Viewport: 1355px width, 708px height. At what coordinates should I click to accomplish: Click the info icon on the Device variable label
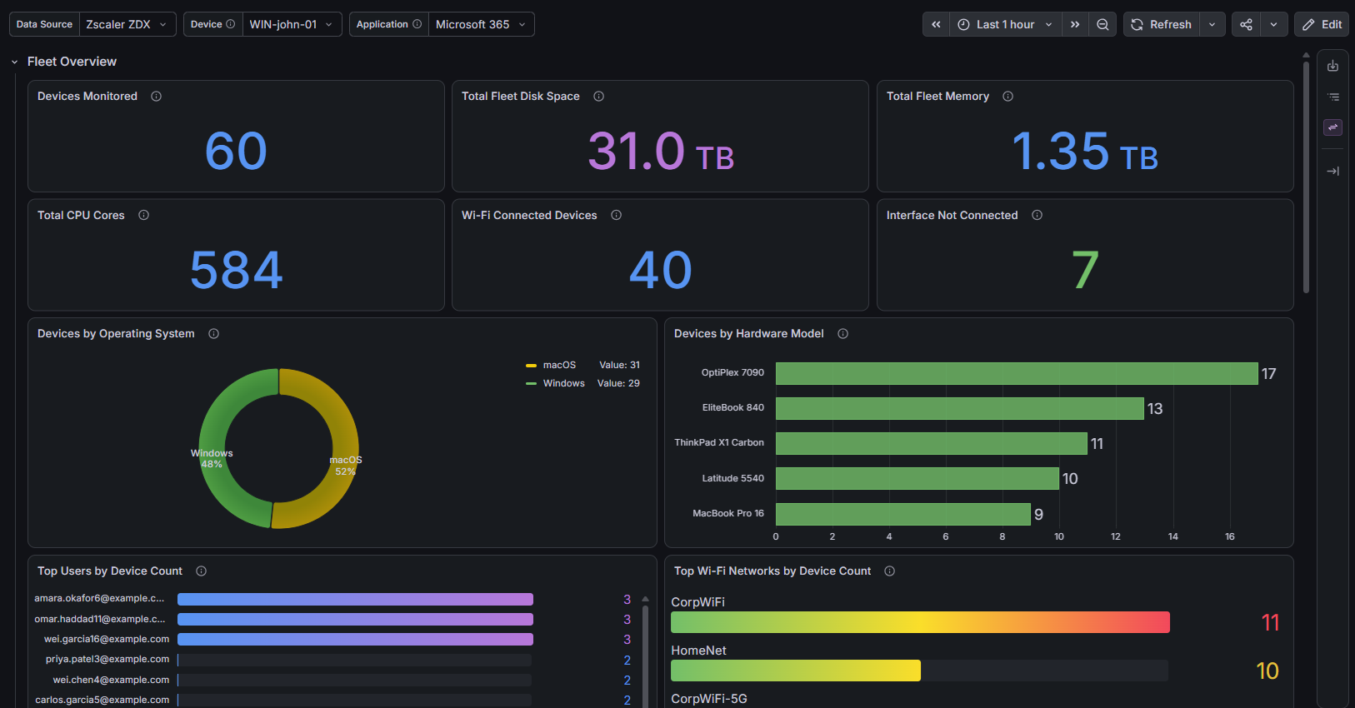click(231, 24)
